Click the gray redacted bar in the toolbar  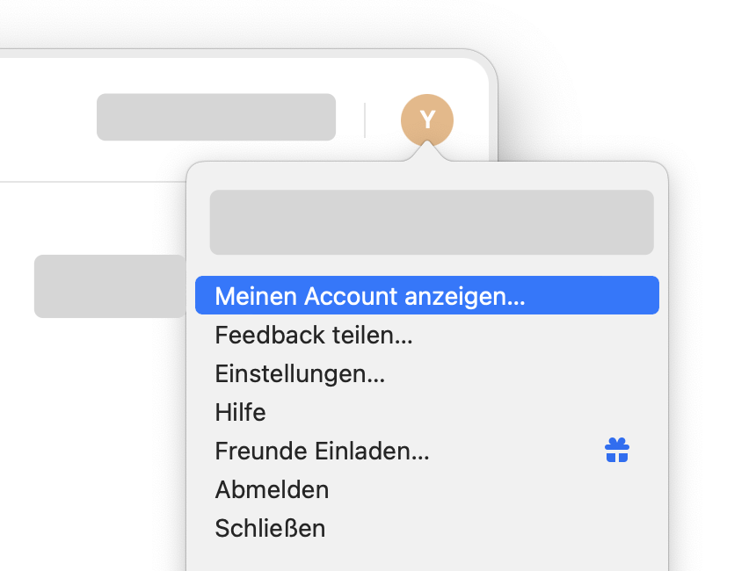coord(216,117)
